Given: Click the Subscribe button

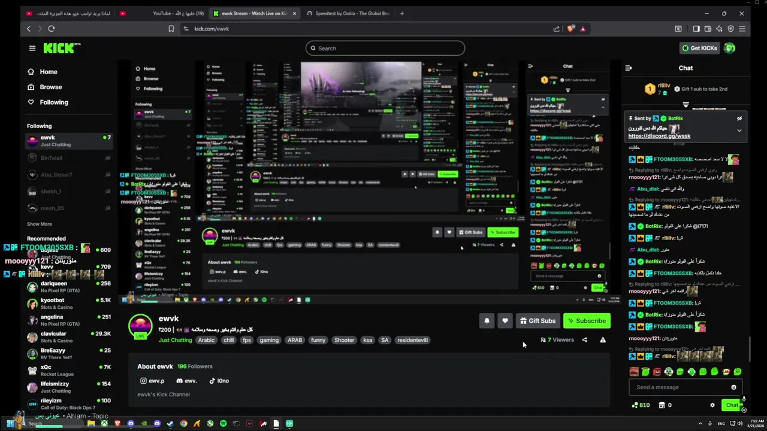Looking at the screenshot, I should [x=587, y=321].
